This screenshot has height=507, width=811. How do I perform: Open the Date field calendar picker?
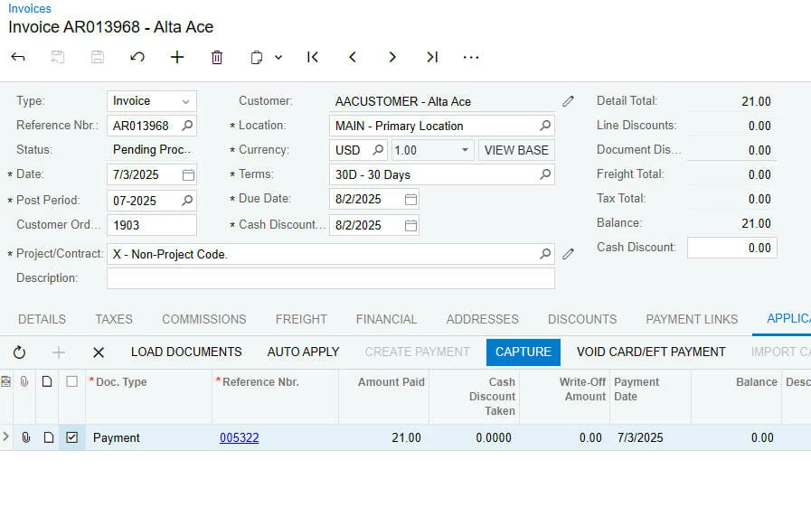tap(188, 174)
